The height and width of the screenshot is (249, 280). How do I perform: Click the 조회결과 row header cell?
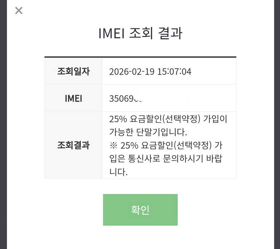point(73,145)
